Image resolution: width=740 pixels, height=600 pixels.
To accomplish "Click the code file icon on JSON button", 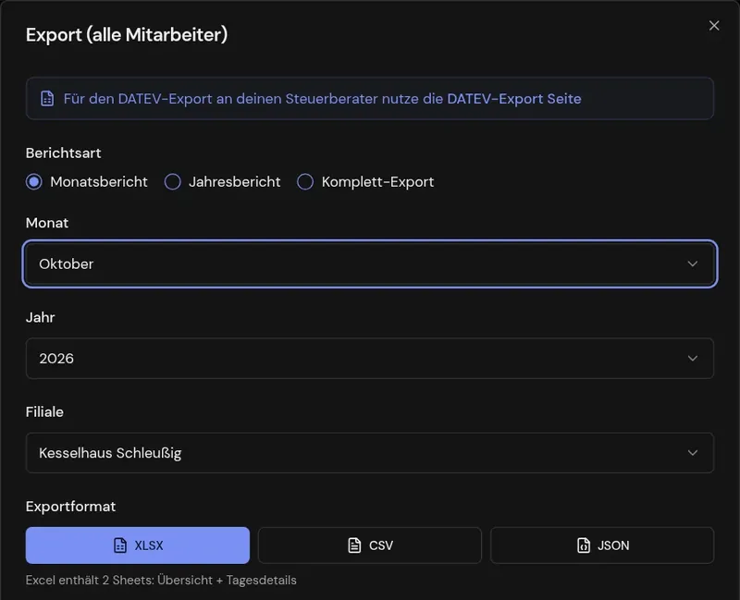I will tap(584, 545).
